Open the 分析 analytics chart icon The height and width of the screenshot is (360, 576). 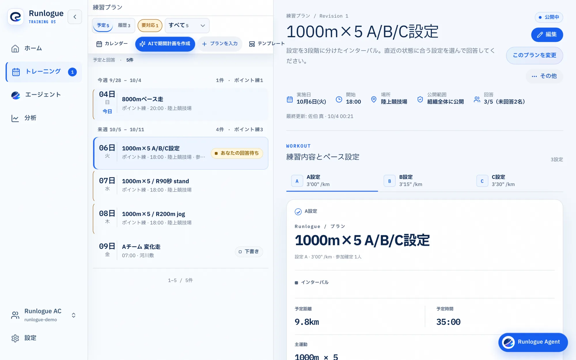tap(15, 118)
